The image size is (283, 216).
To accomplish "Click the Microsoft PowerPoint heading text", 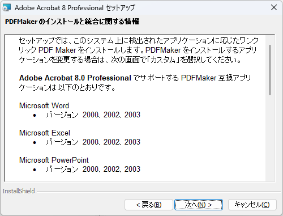I will (54, 160).
